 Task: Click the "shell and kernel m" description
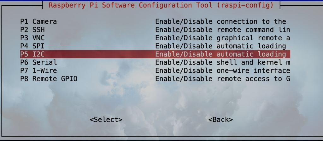pyautogui.click(x=253, y=62)
